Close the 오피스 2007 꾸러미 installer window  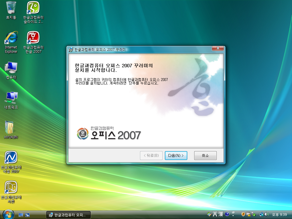point(218,48)
